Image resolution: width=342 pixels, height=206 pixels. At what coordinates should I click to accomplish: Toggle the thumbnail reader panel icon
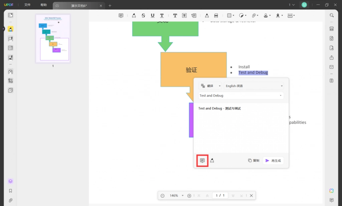coord(10,15)
